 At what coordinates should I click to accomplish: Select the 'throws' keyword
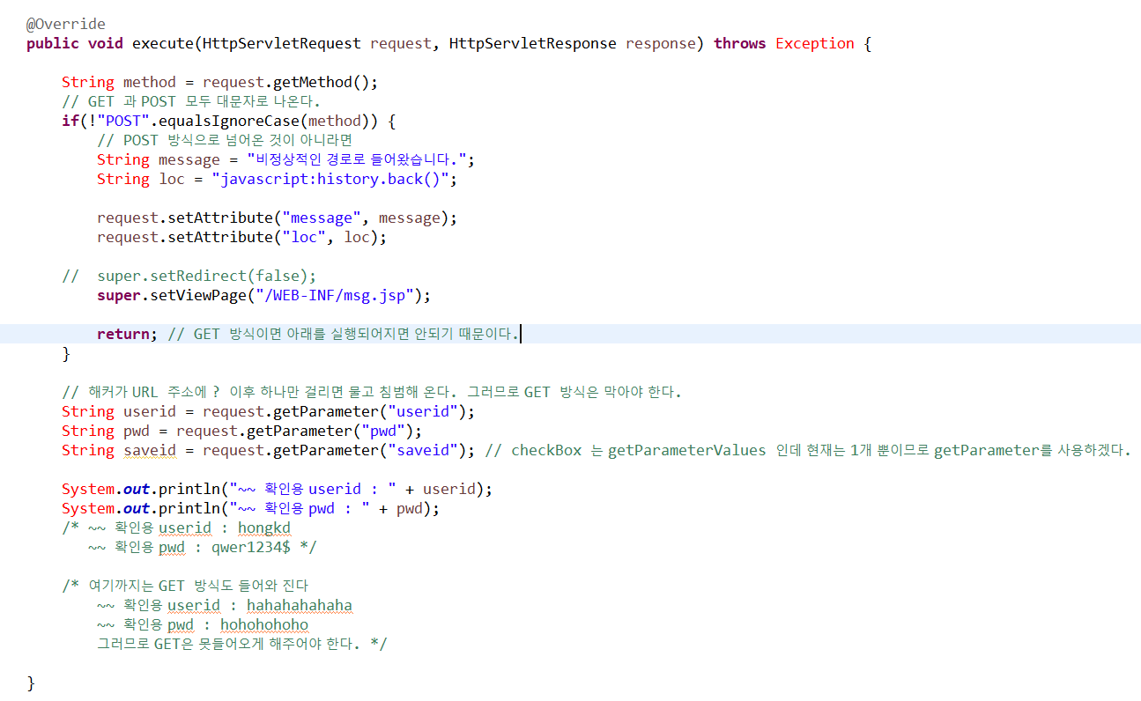pos(740,43)
